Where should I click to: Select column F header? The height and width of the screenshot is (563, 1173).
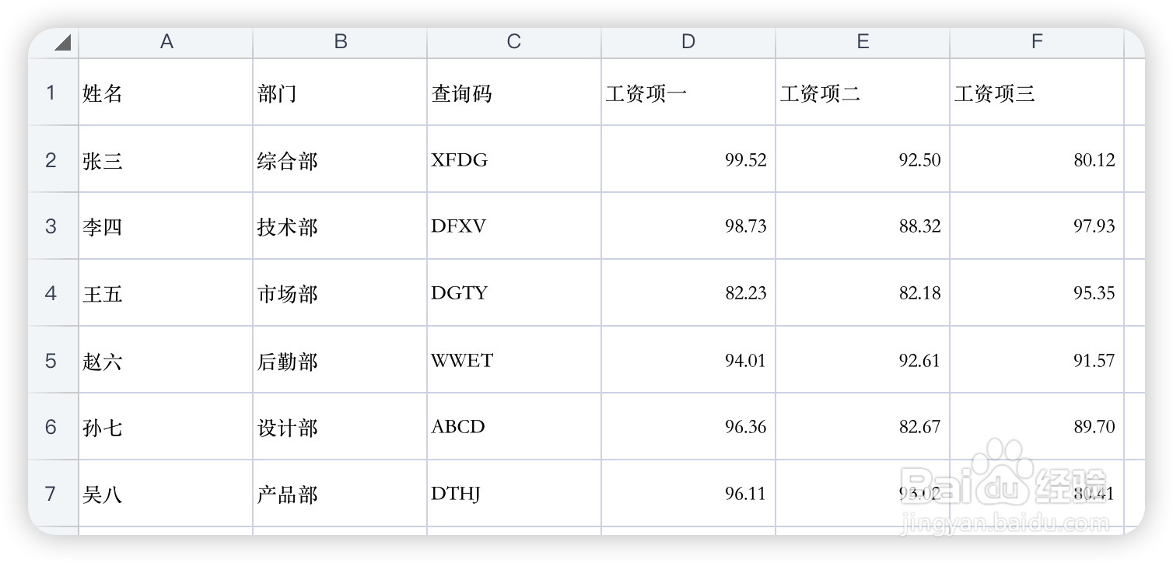[x=1036, y=42]
